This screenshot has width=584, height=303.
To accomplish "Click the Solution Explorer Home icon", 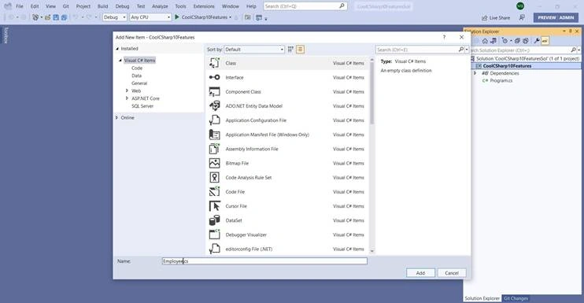I will coord(485,41).
